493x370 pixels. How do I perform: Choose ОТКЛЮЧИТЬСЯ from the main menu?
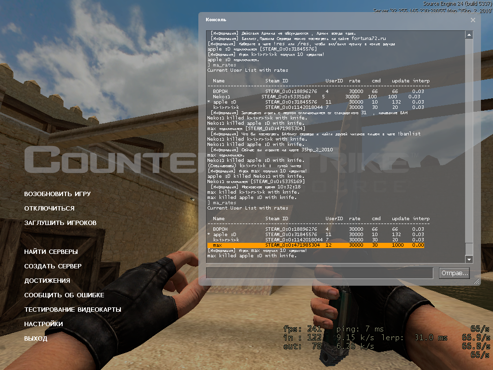click(50, 208)
